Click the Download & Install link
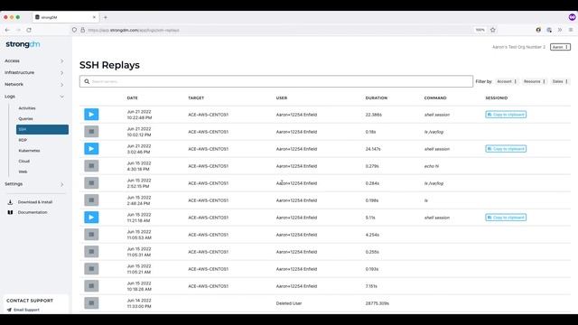This screenshot has height=325, width=578. pos(35,202)
